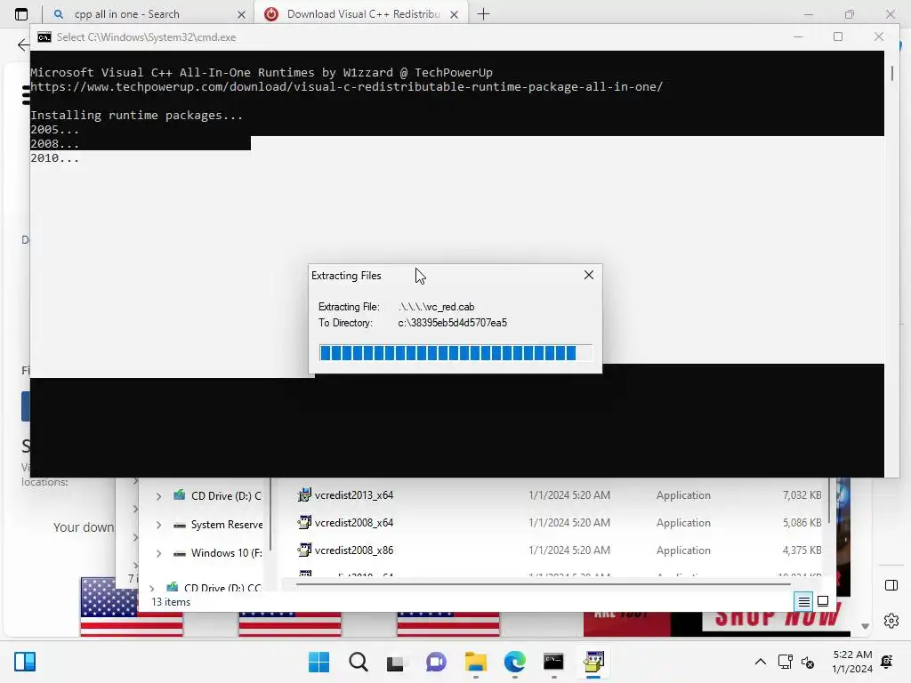Screen dimensions: 911x683
Task: Open Edge tab actions menu icon
Action: click(21, 14)
